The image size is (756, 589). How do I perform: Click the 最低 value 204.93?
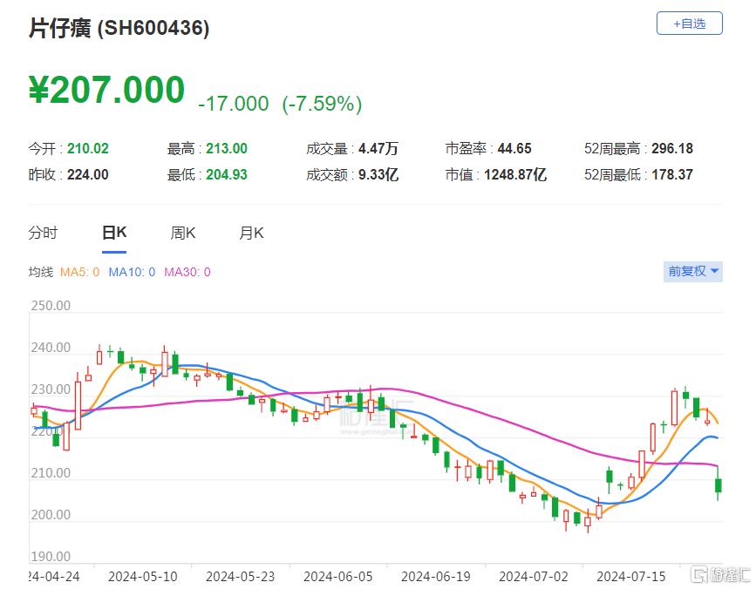[x=227, y=174]
